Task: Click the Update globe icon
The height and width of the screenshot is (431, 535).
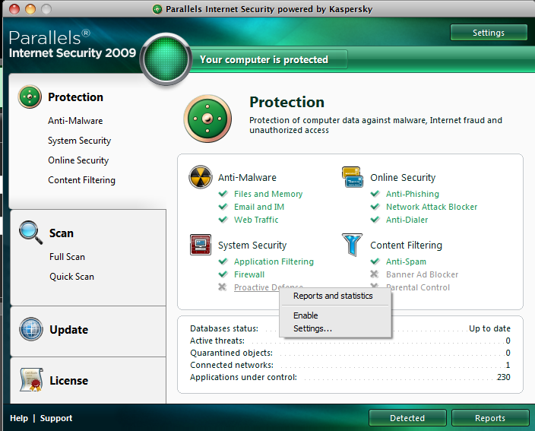Action: (31, 329)
